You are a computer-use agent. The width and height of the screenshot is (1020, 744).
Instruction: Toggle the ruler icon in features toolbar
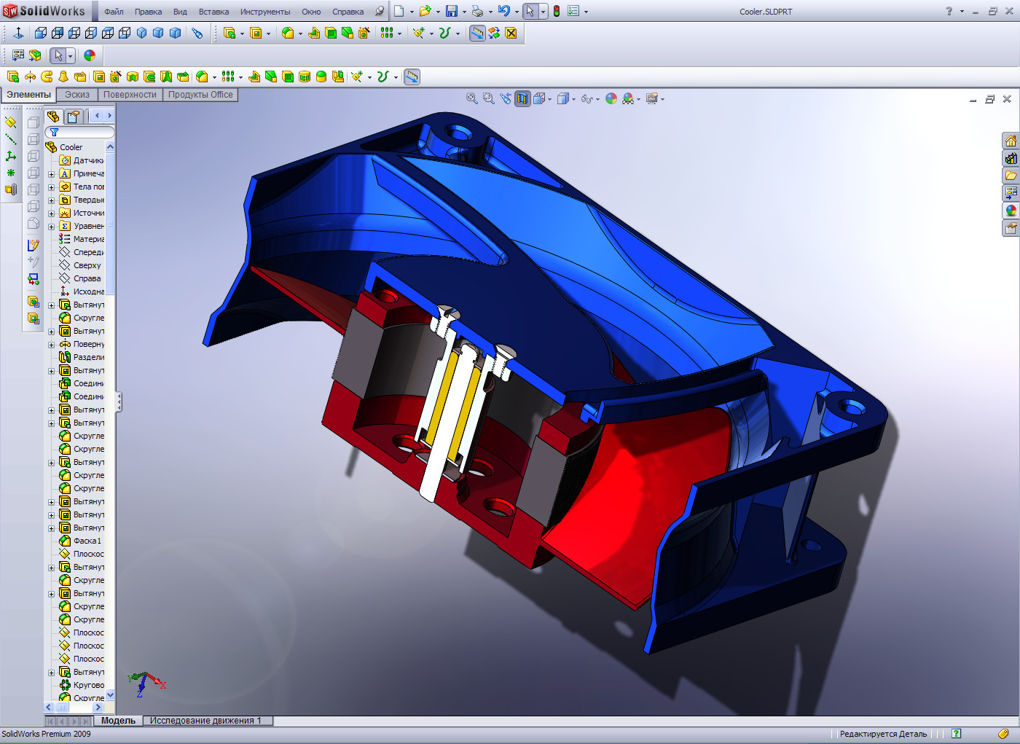[x=412, y=77]
